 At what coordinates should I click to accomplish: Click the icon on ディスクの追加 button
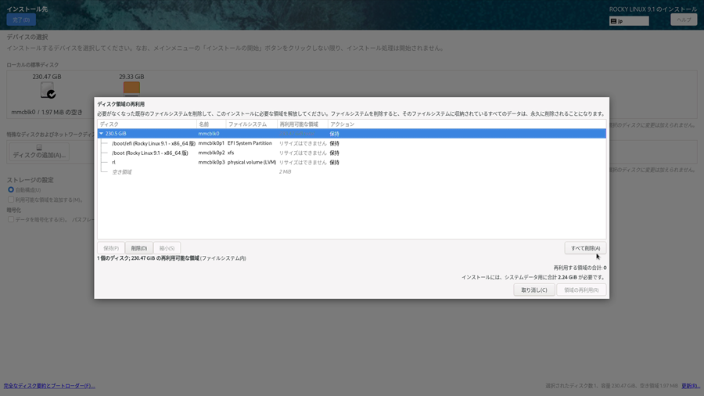click(x=39, y=146)
